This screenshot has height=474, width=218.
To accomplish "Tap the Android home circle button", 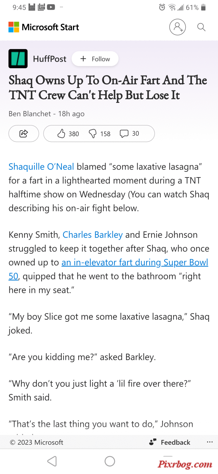I will coord(110,461).
